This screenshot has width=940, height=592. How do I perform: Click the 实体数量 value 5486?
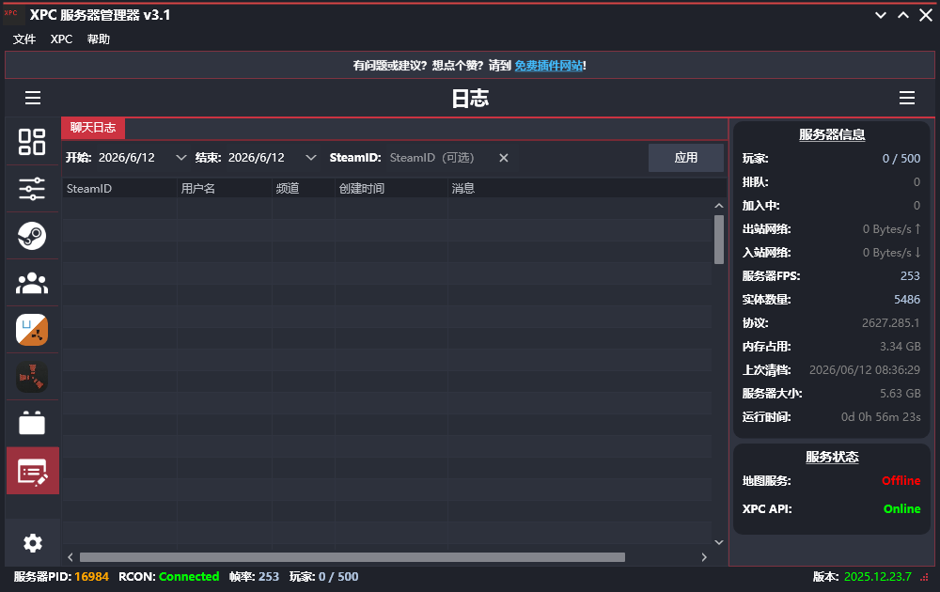(x=907, y=300)
